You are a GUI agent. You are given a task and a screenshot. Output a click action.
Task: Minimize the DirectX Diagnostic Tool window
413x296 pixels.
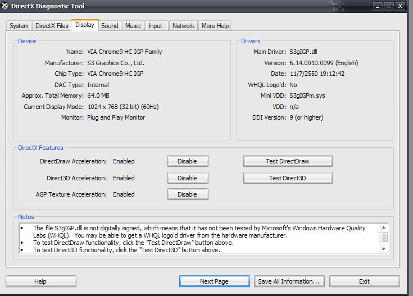point(376,6)
